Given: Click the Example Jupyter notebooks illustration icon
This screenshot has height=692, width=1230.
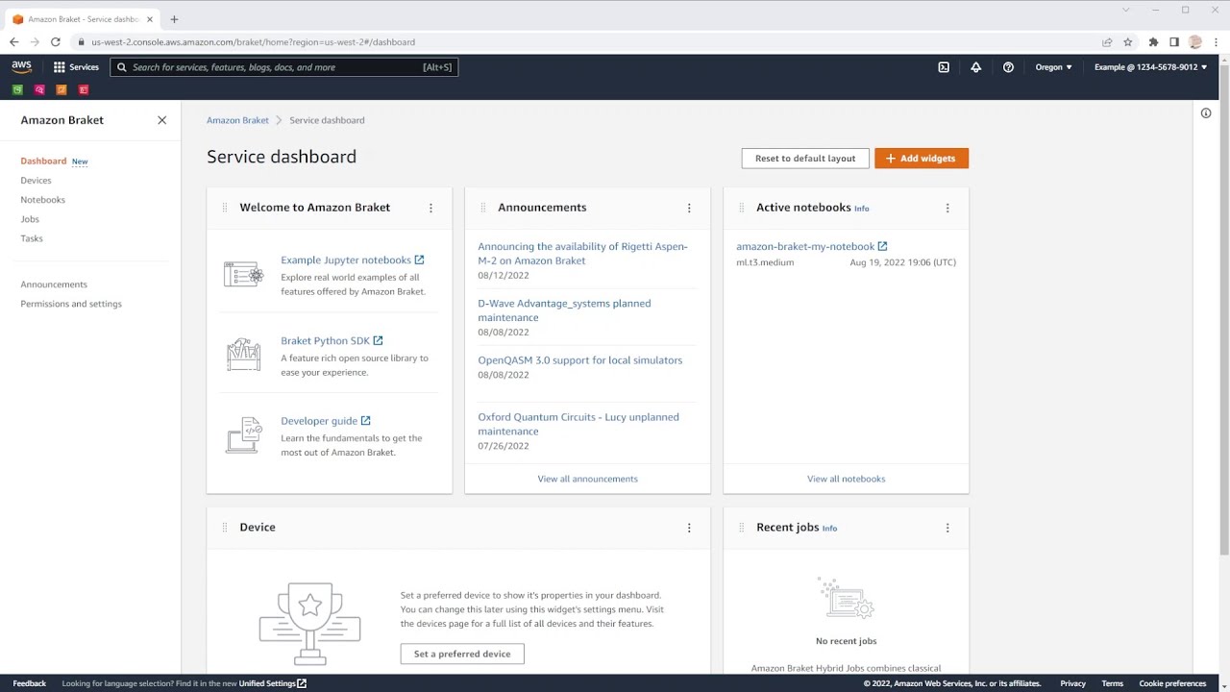Looking at the screenshot, I should [243, 275].
